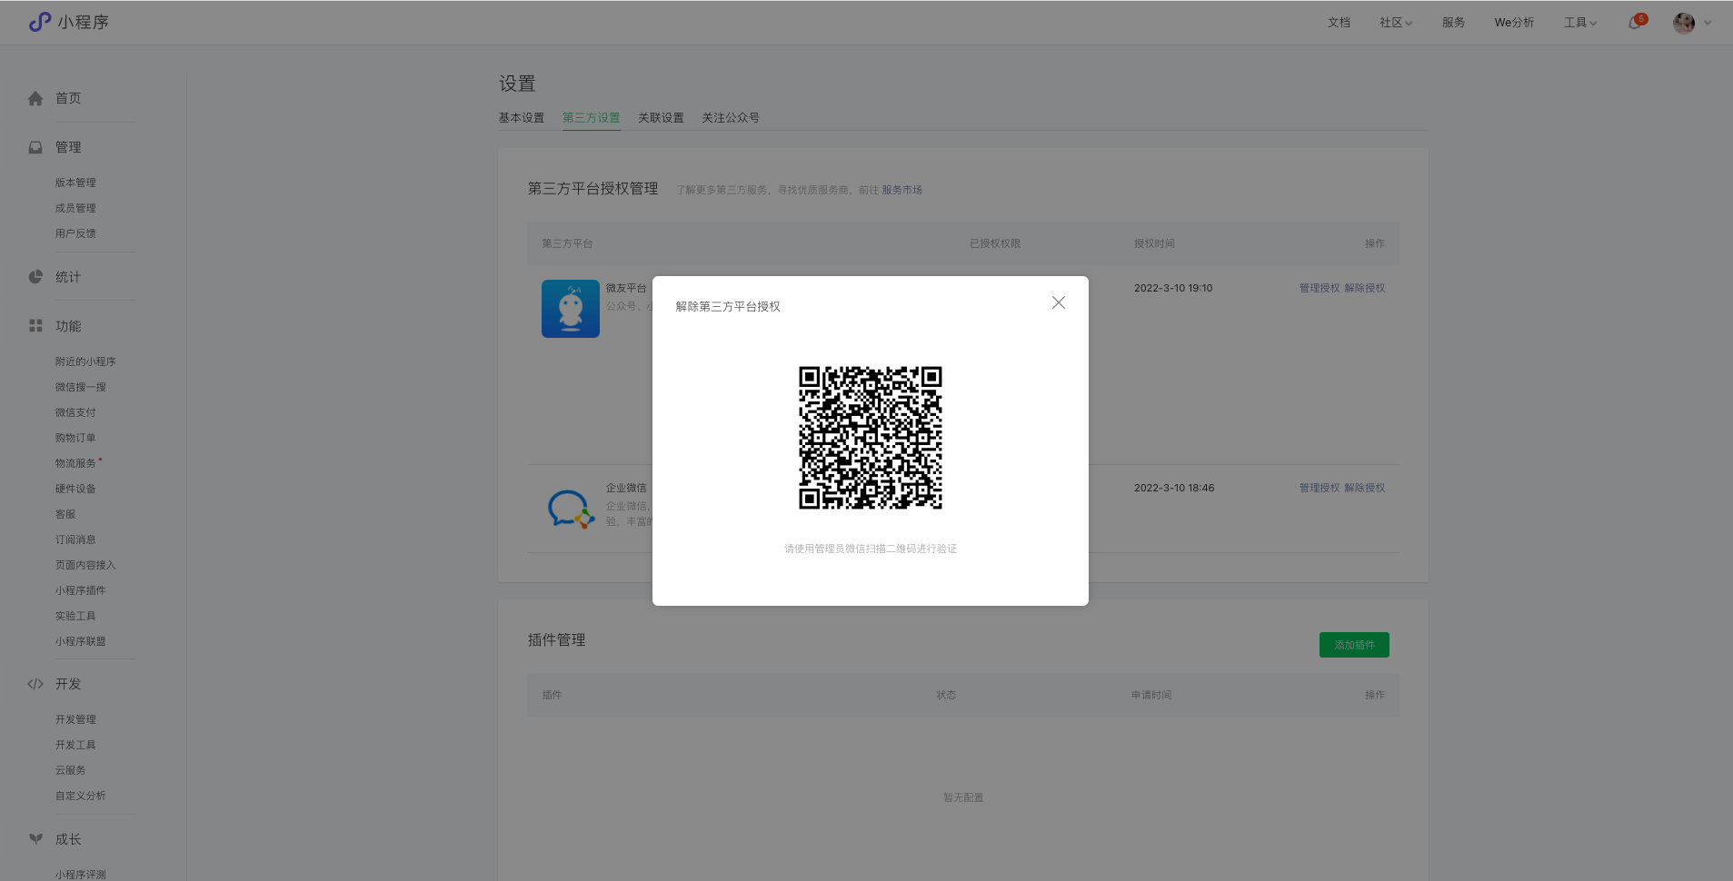Screen dimensions: 1733x881
Task: Open 购物订单 in sidebar
Action: (x=75, y=438)
